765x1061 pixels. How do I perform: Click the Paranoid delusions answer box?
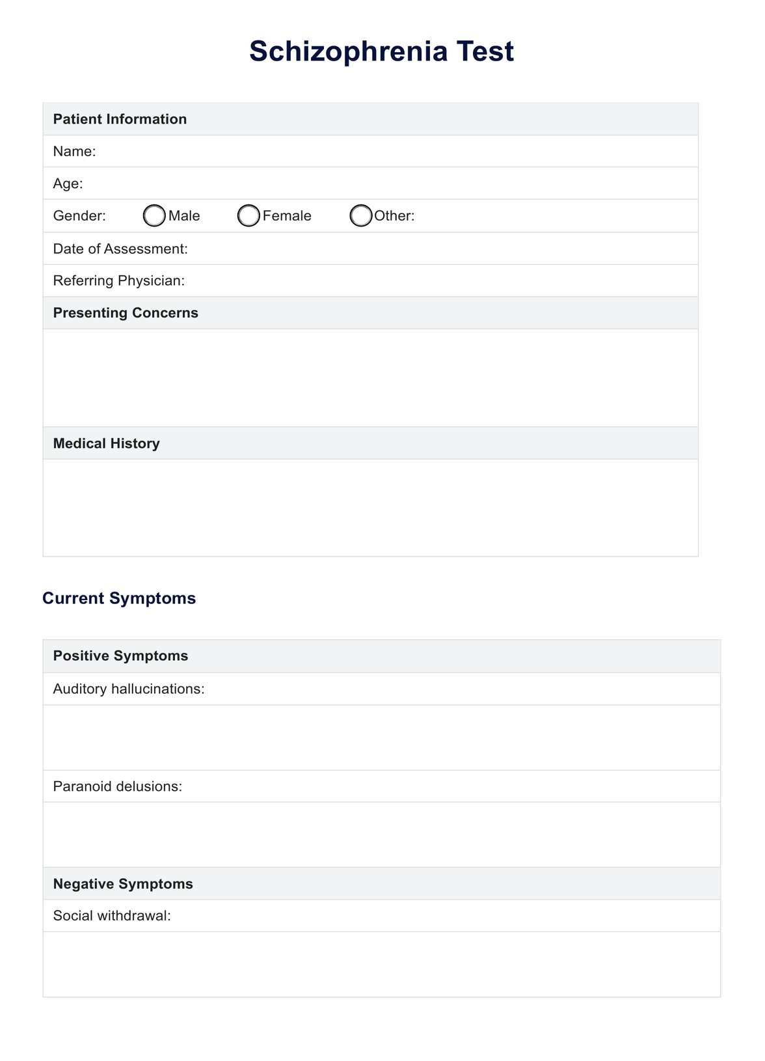click(381, 834)
